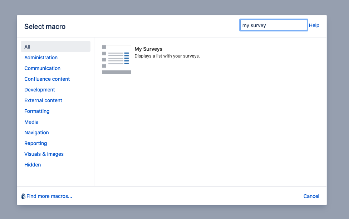Viewport: 349px width, 219px height.
Task: Select the External content category
Action: point(43,100)
